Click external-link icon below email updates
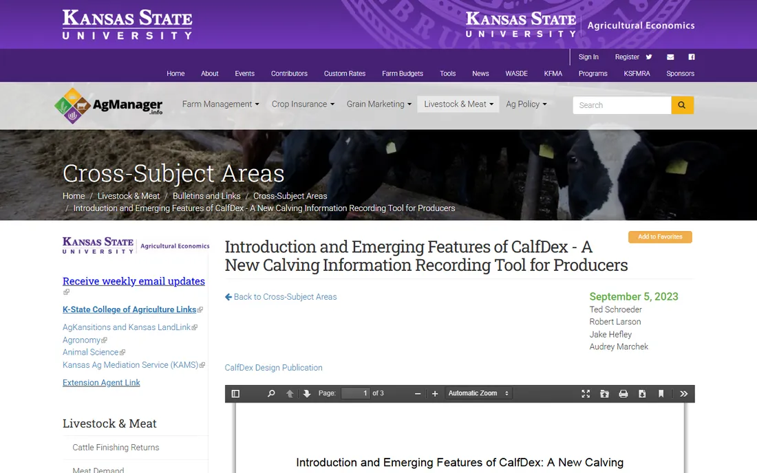 (66, 291)
